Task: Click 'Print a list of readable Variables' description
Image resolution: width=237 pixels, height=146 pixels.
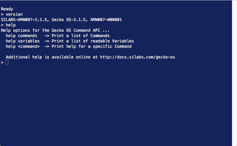Action: click(93, 41)
